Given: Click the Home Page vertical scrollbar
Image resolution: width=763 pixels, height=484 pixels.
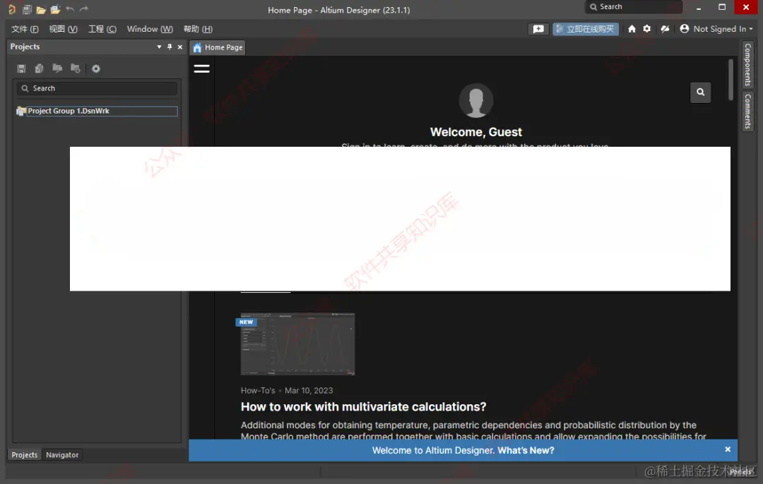Looking at the screenshot, I should 731,80.
